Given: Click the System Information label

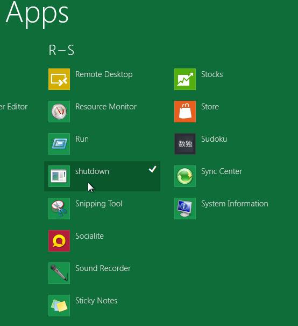Looking at the screenshot, I should pos(235,204).
